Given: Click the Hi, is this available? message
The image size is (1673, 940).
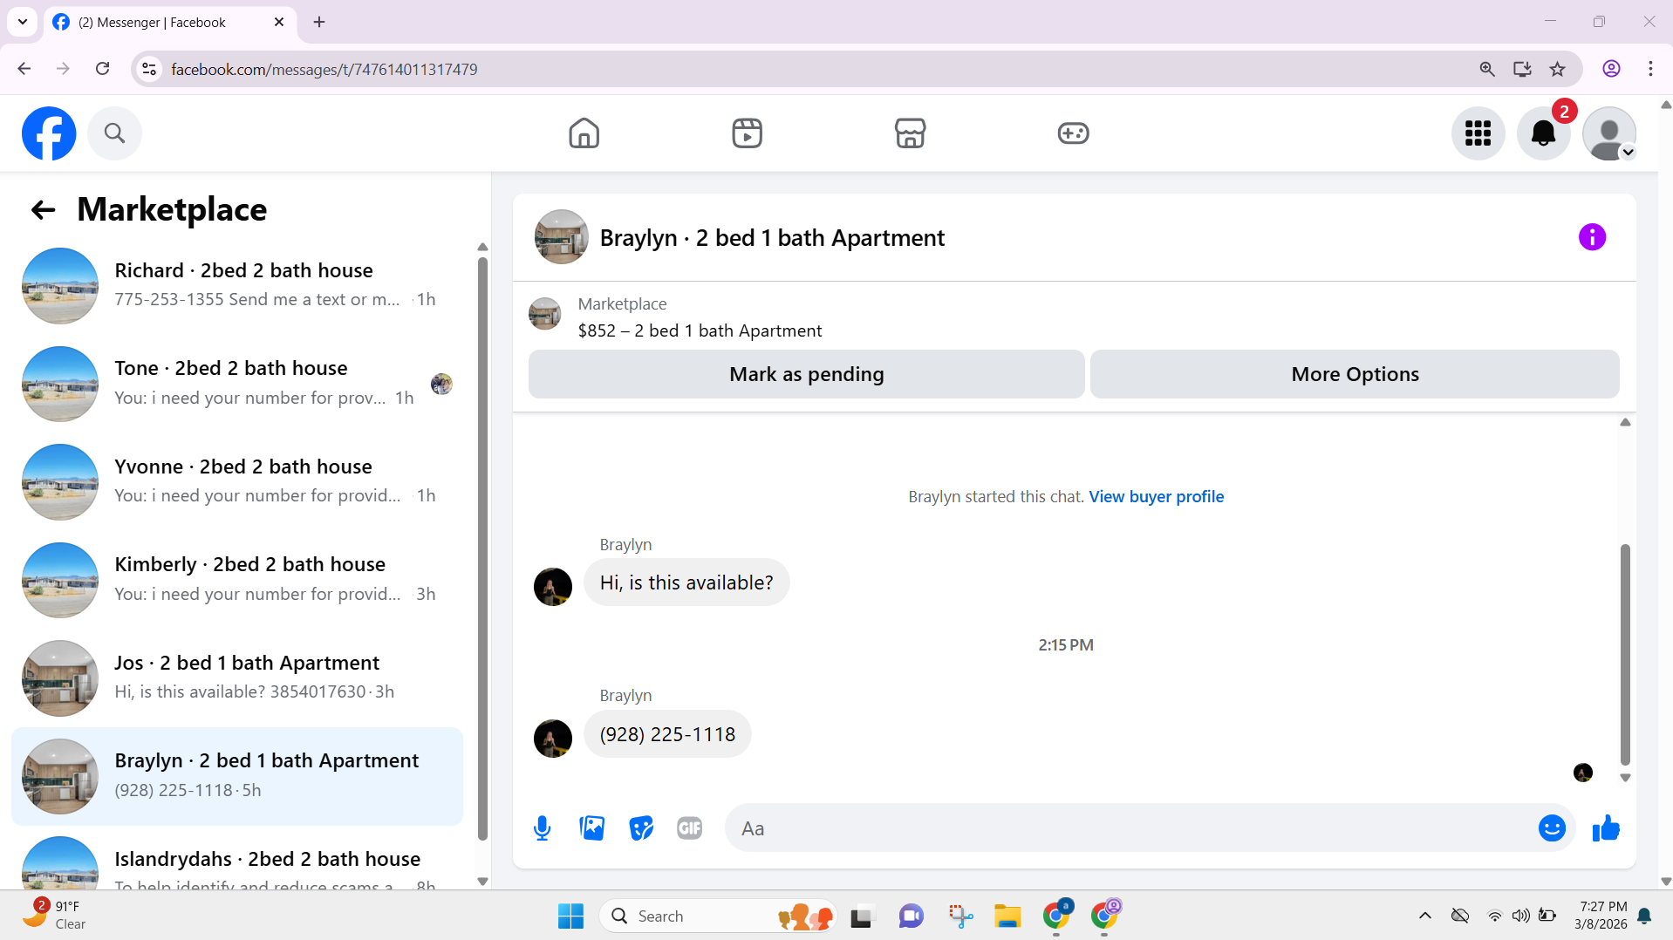Looking at the screenshot, I should [x=686, y=582].
